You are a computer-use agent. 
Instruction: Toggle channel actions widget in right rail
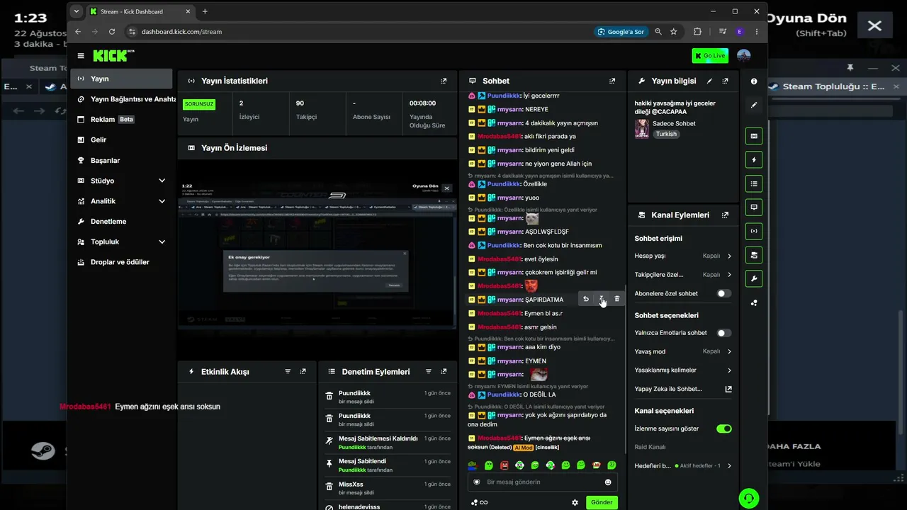(754, 255)
